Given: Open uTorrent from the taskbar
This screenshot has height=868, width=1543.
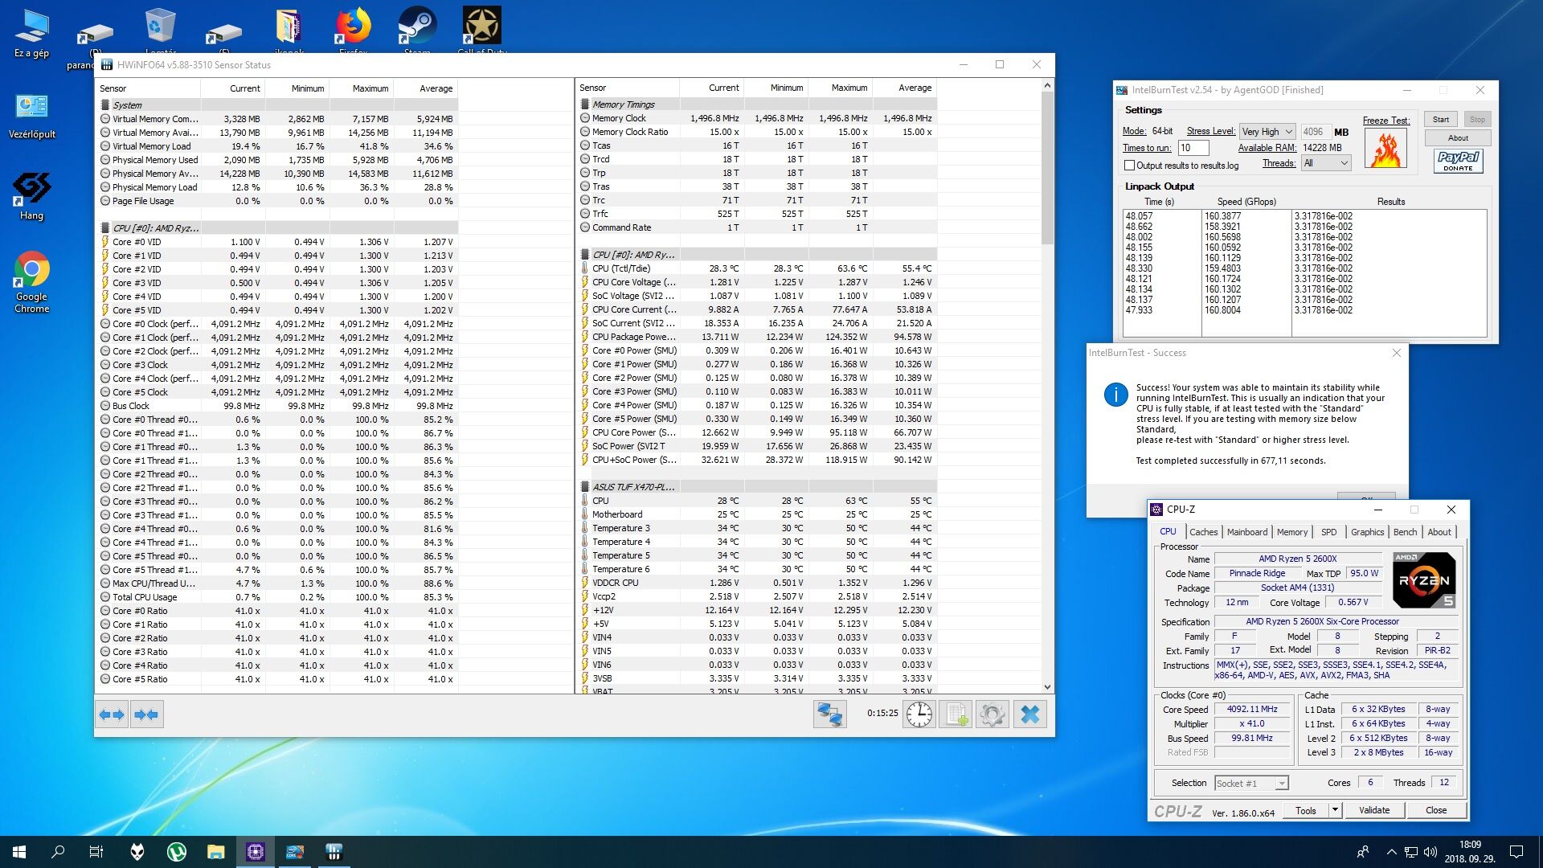Looking at the screenshot, I should pos(177,852).
